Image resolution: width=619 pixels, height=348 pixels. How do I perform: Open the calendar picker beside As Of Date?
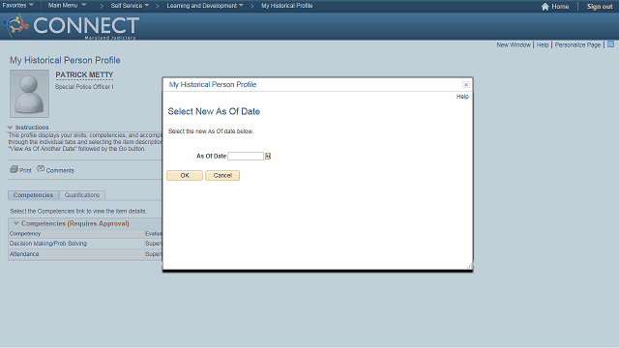pyautogui.click(x=268, y=157)
